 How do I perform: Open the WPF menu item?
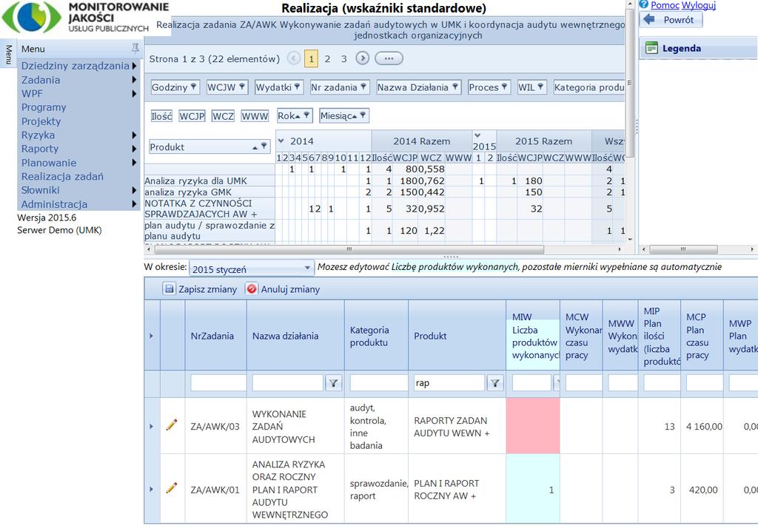click(32, 94)
